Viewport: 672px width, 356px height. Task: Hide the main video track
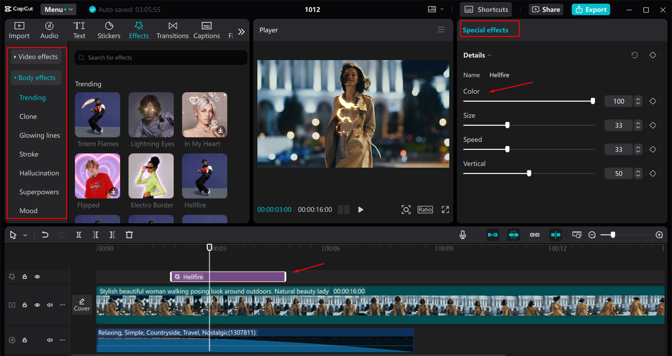point(37,305)
